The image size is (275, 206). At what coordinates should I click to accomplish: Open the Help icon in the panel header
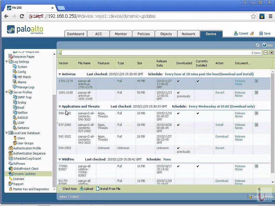coord(264,45)
